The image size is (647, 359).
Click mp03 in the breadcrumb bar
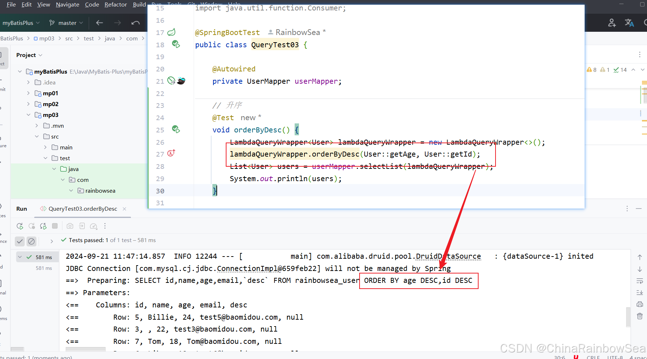pos(44,38)
